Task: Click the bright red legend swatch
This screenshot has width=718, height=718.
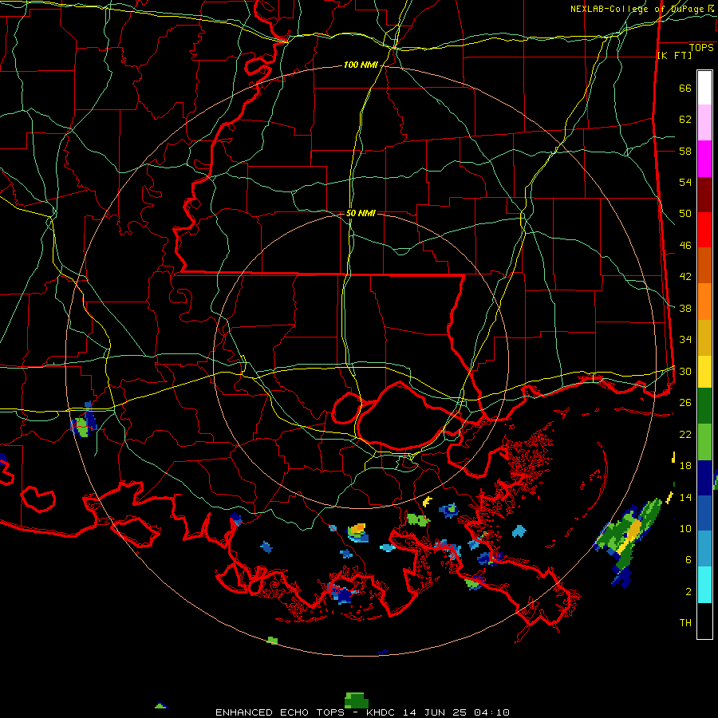Action: [x=704, y=230]
